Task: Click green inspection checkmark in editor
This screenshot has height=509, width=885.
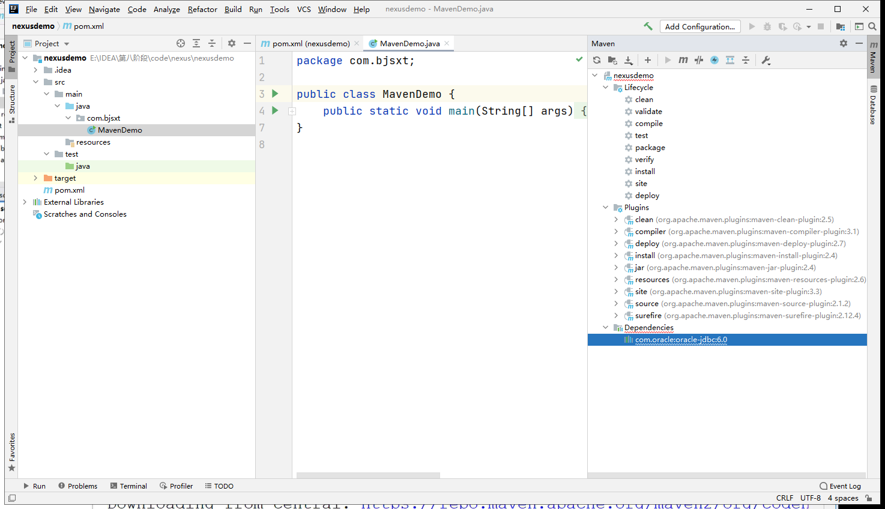Action: click(x=579, y=59)
